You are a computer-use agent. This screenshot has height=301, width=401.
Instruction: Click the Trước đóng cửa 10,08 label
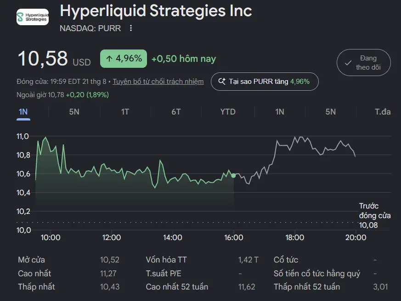click(x=375, y=215)
